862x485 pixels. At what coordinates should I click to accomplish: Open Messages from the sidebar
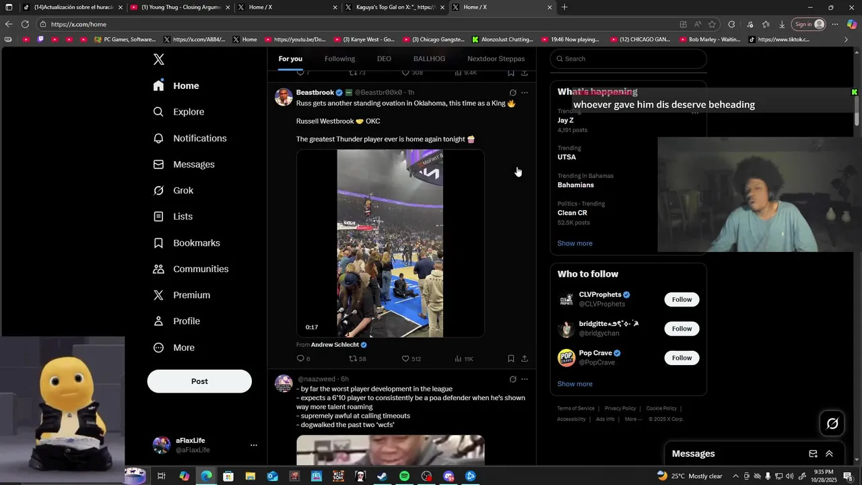pos(184,164)
